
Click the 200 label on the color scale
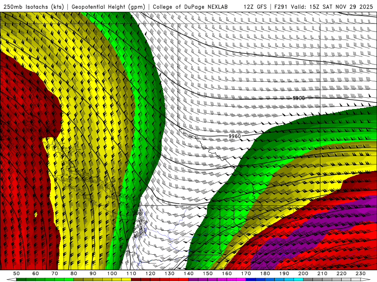pyautogui.click(x=303, y=274)
